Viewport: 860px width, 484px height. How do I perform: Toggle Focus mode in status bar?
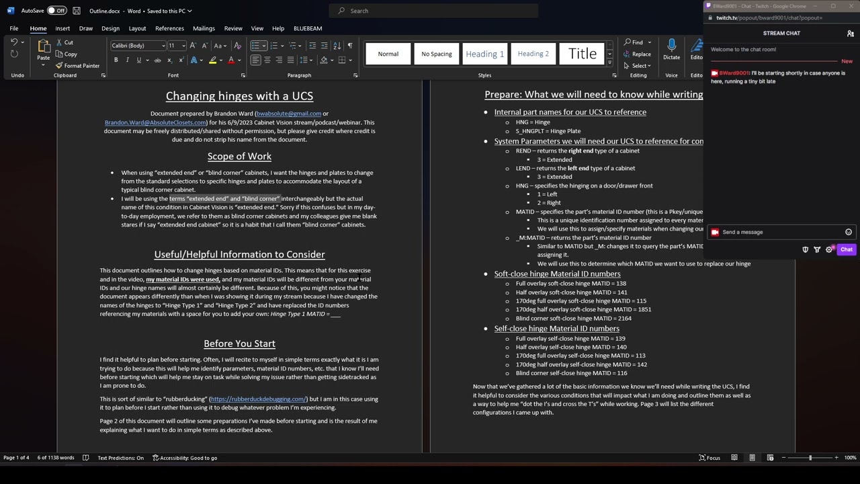[x=708, y=458]
